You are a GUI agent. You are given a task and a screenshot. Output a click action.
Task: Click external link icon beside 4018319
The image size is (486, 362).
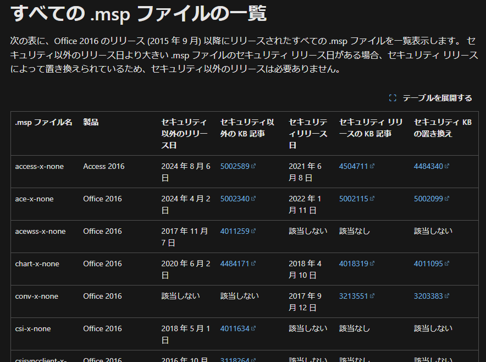pyautogui.click(x=372, y=264)
